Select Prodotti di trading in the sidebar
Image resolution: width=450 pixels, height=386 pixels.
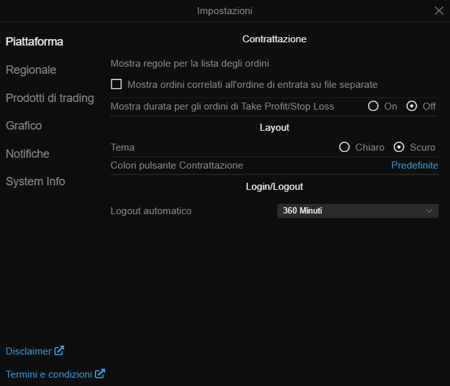tap(50, 98)
